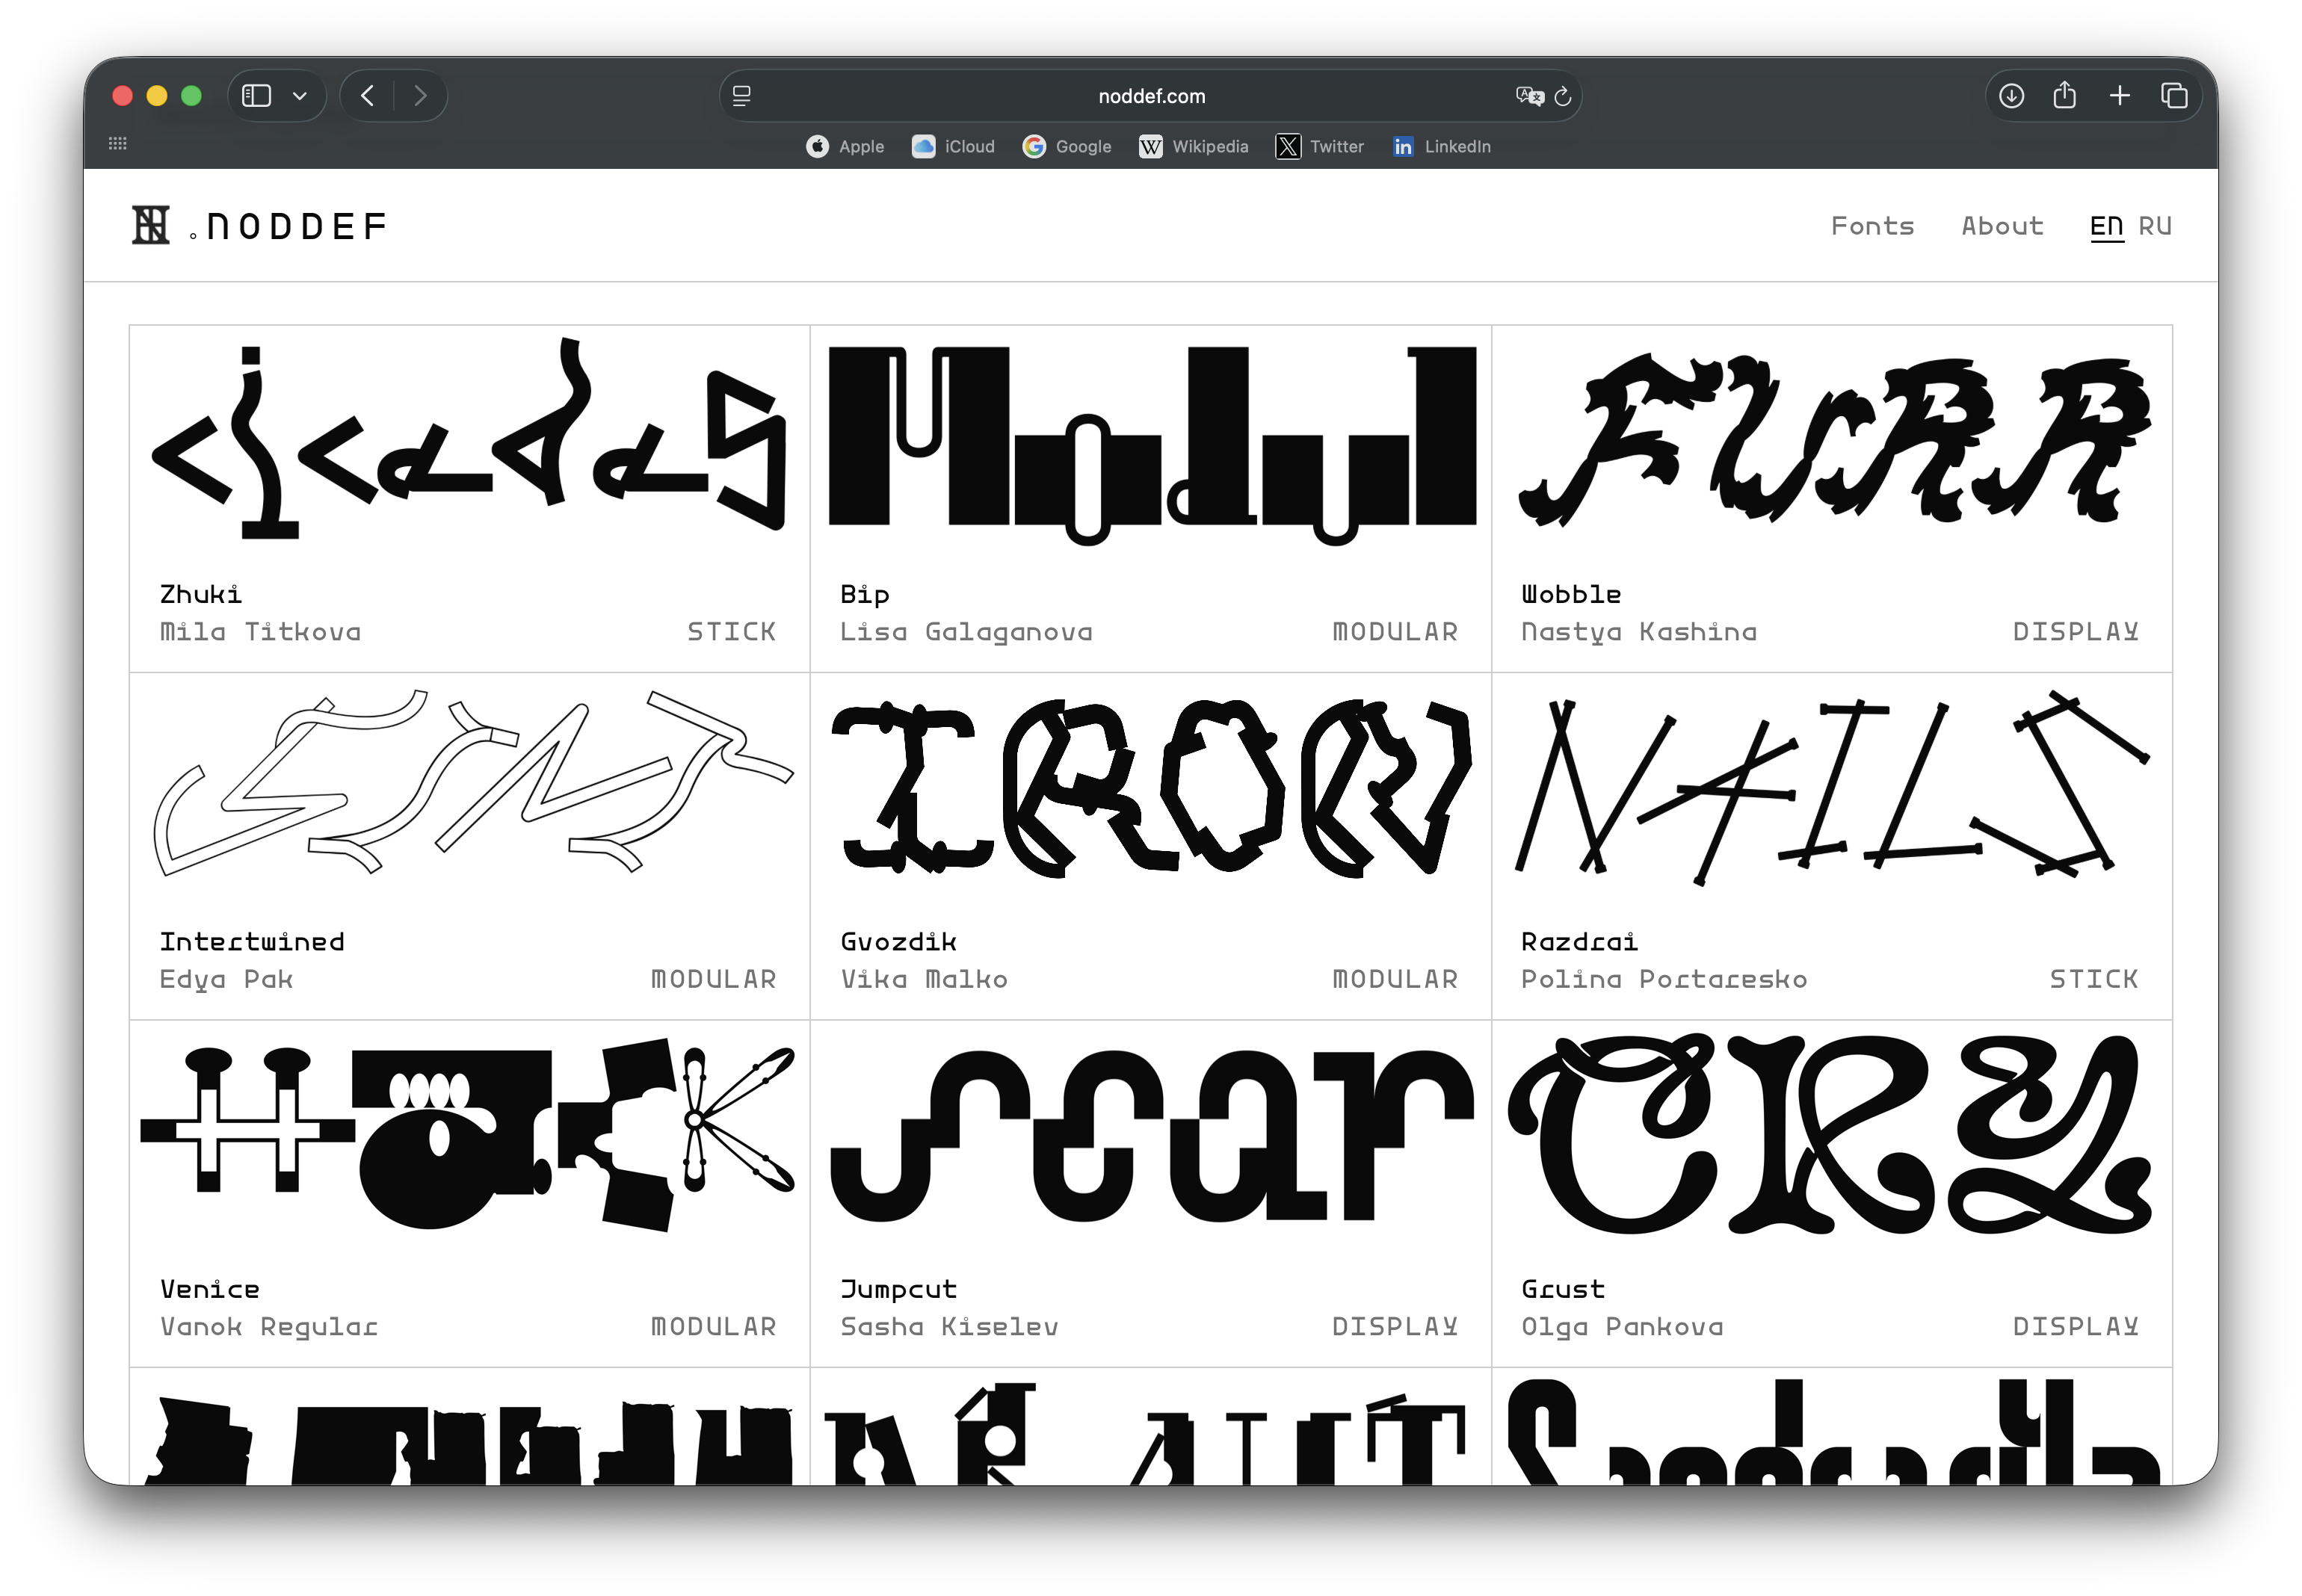Click the Venice font name
This screenshot has width=2302, height=1596.
pos(209,1289)
